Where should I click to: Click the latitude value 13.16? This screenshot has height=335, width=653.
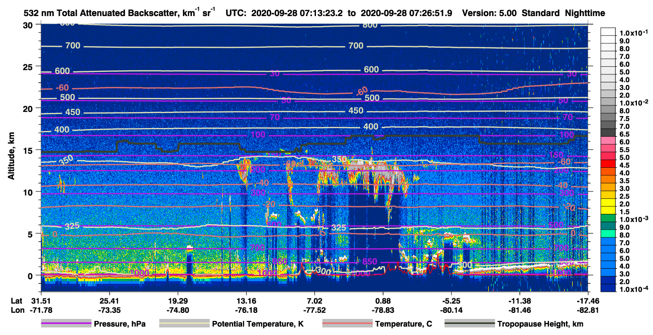[246, 300]
